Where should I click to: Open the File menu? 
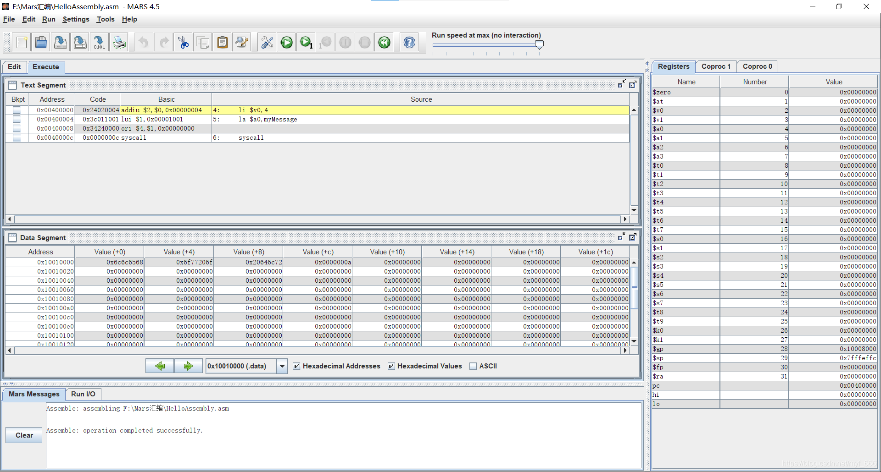click(x=9, y=19)
